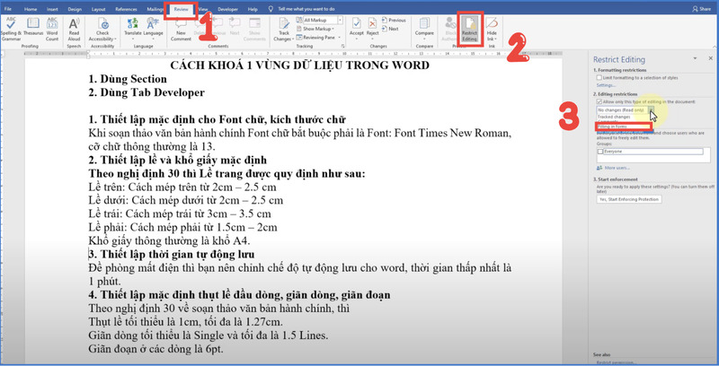Insert a New Comment
Viewport: 719px width, 366px height.
(x=182, y=30)
